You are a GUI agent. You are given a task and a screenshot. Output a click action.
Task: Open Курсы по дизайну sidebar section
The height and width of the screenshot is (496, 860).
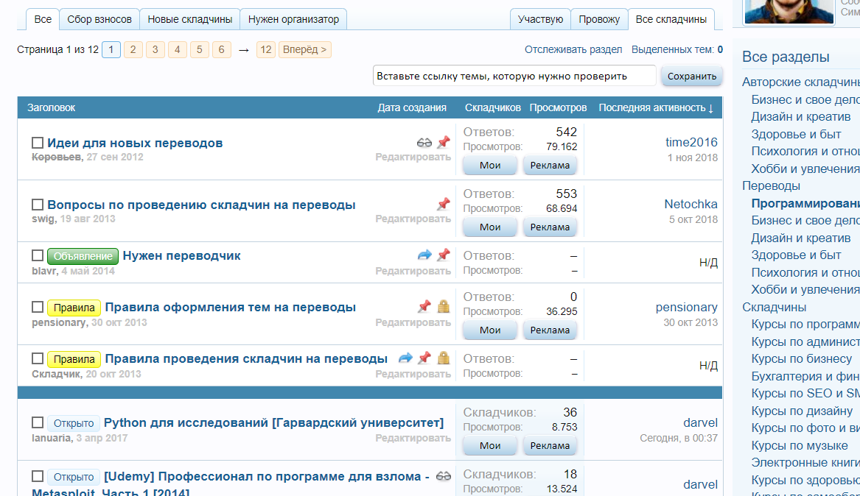(802, 411)
